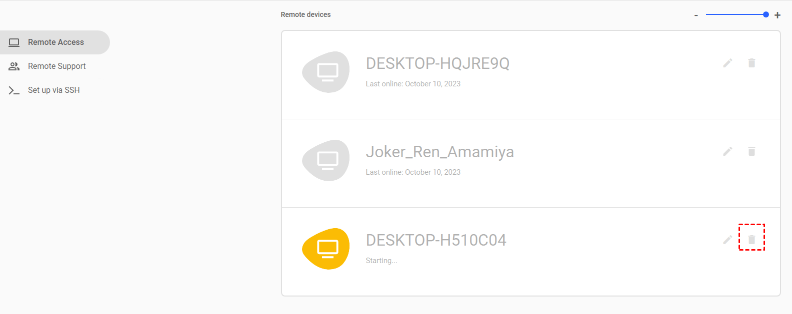Open the Remote Support section label
792x314 pixels.
click(56, 66)
